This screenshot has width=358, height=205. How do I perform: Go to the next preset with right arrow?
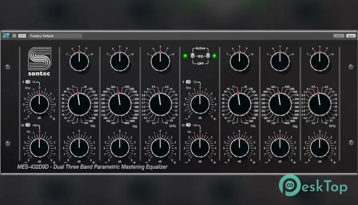point(24,36)
